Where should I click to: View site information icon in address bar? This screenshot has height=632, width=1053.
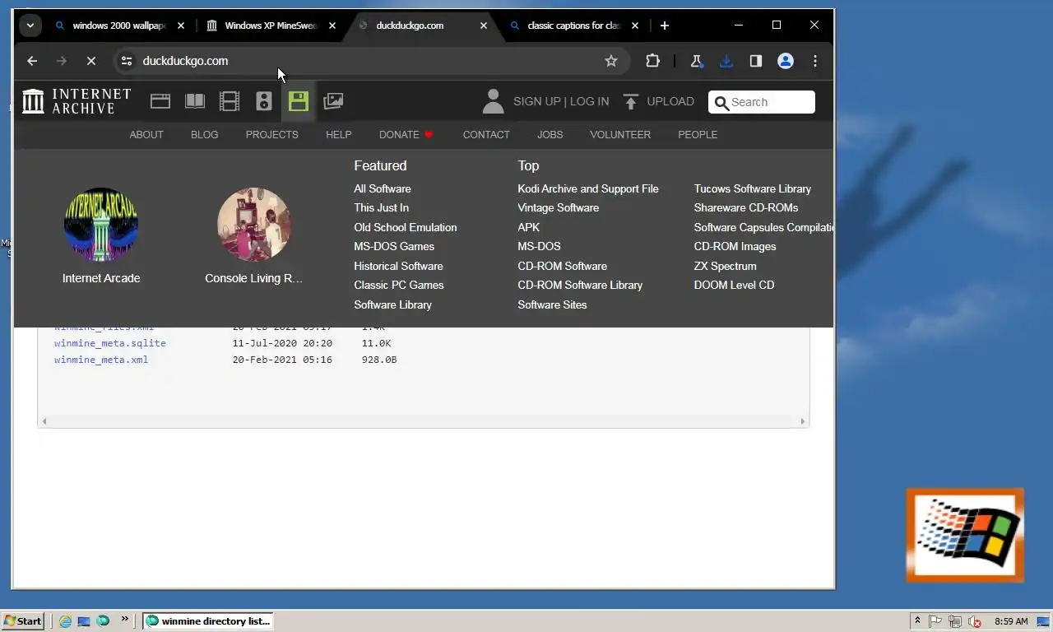coord(126,61)
